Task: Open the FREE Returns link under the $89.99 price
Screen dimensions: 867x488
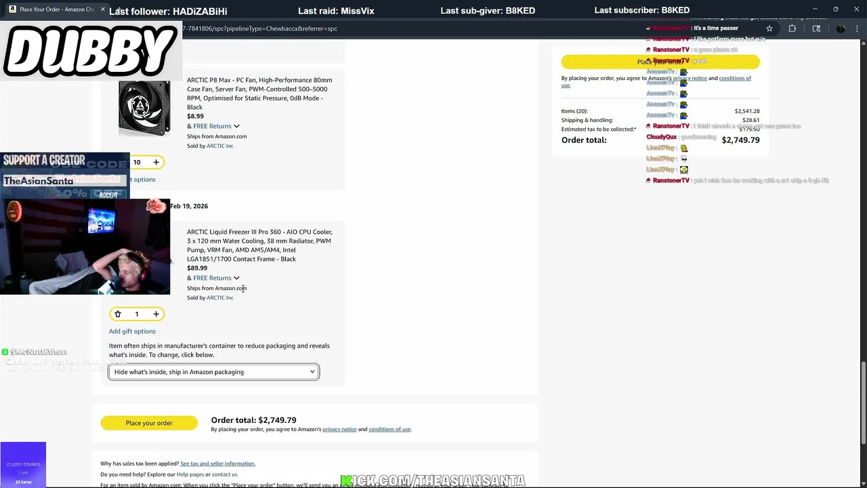Action: point(212,278)
